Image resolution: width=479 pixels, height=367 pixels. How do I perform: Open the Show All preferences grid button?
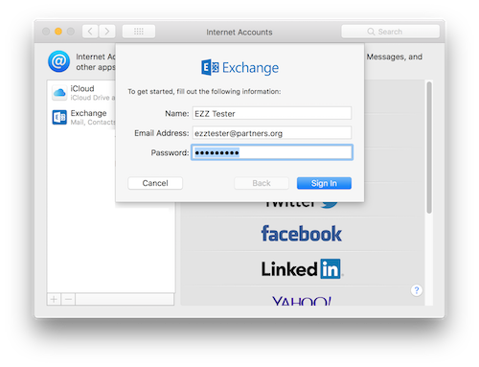139,32
